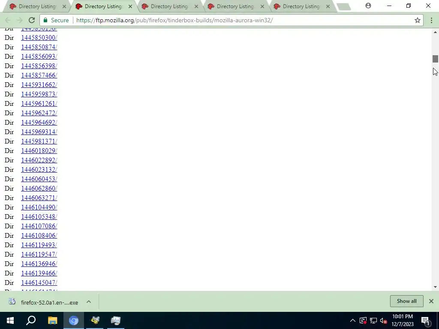439x329 pixels.
Task: Open directory 1446107086/
Action: tap(39, 226)
